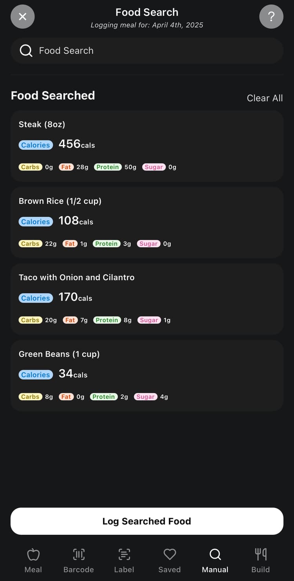Tap the Taco Protein green badge

107,320
